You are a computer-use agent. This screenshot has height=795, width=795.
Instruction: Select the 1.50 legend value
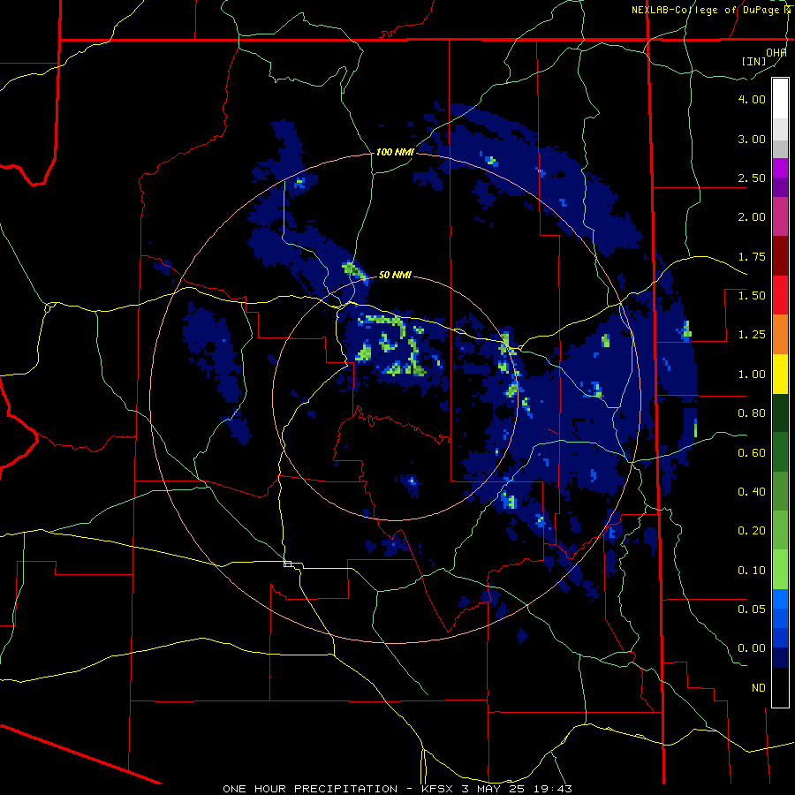[x=752, y=296]
